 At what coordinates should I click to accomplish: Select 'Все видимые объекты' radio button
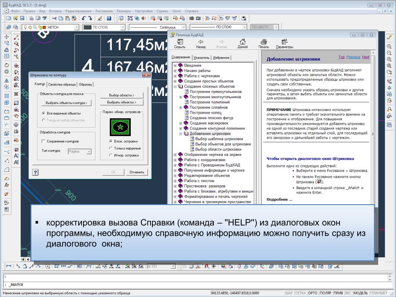tap(43, 113)
